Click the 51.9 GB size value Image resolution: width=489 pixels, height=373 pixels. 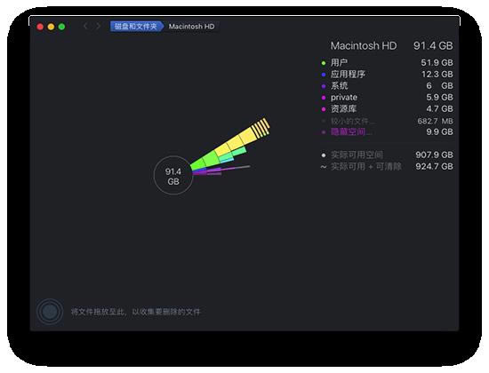click(x=437, y=63)
